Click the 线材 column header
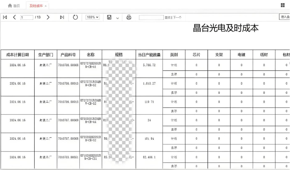This screenshot has height=170, width=290. 264,55
